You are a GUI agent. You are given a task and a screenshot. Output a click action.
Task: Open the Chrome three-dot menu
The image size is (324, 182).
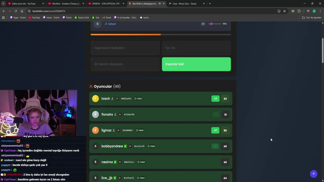[x=320, y=11]
